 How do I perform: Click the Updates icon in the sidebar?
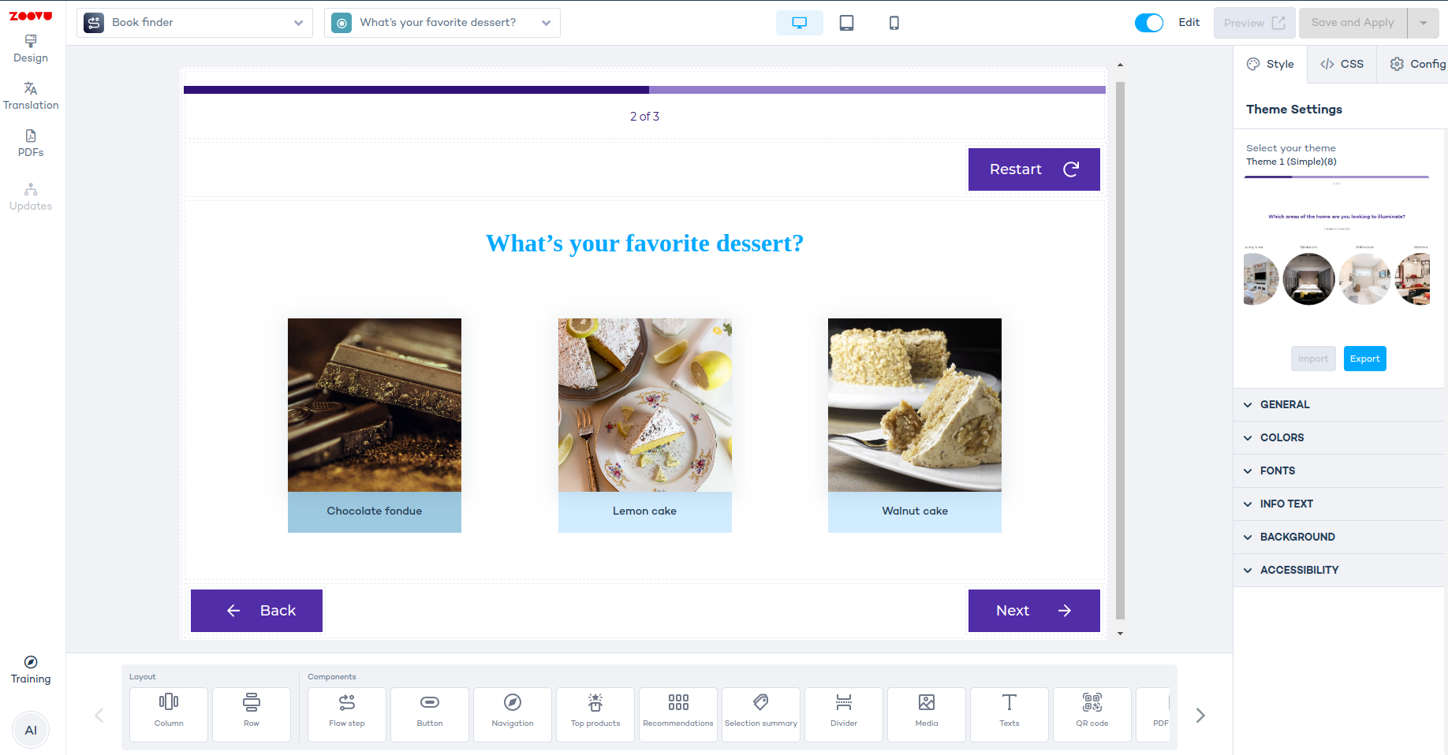(30, 196)
